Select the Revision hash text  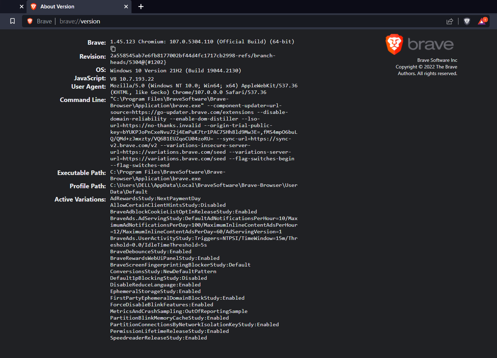pos(193,59)
